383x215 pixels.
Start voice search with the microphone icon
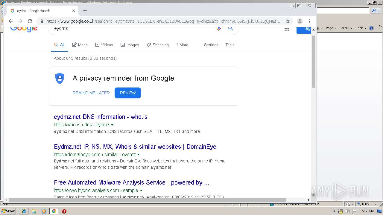[219, 29]
